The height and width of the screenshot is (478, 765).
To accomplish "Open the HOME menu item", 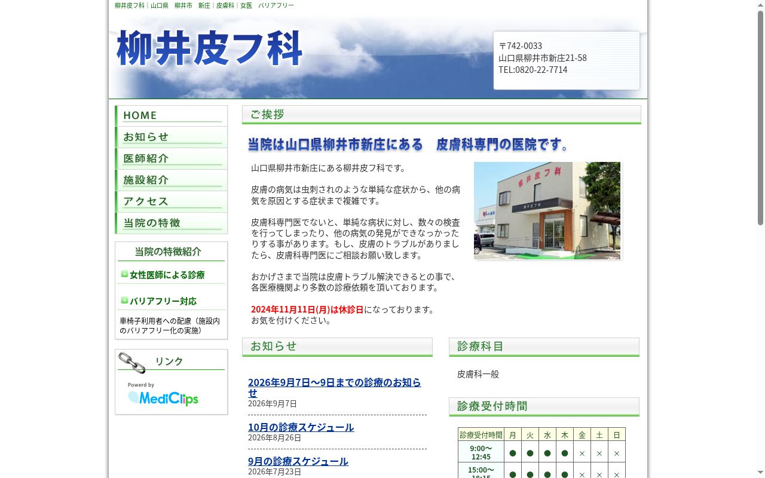I will 171,116.
